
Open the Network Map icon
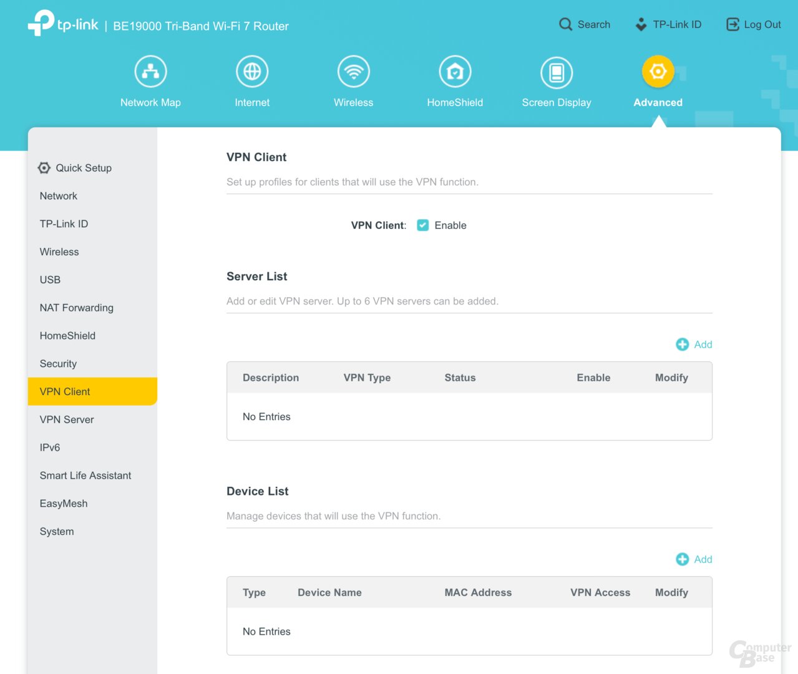150,72
